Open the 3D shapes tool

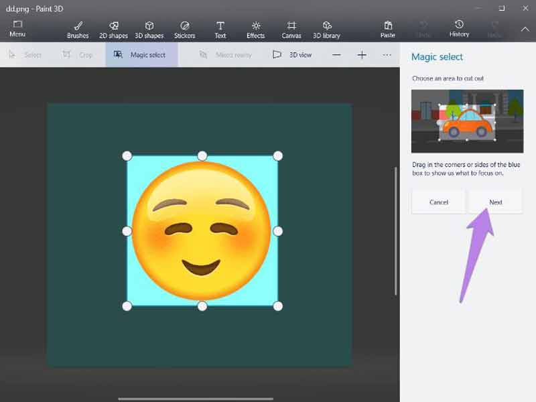click(x=149, y=29)
